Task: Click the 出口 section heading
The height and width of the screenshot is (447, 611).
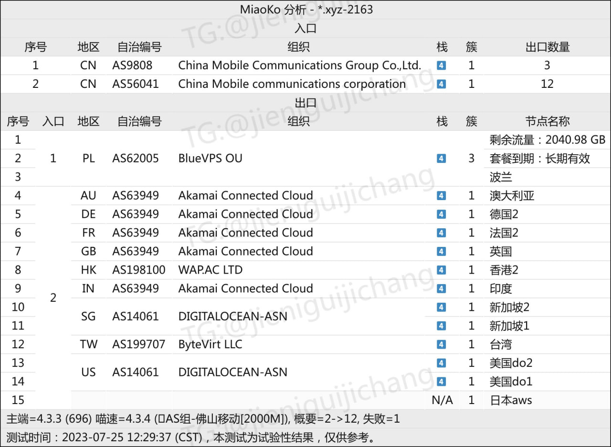Action: coord(305,103)
